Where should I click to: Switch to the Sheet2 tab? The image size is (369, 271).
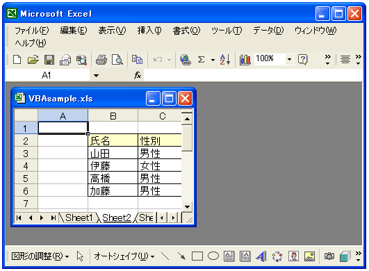117,217
